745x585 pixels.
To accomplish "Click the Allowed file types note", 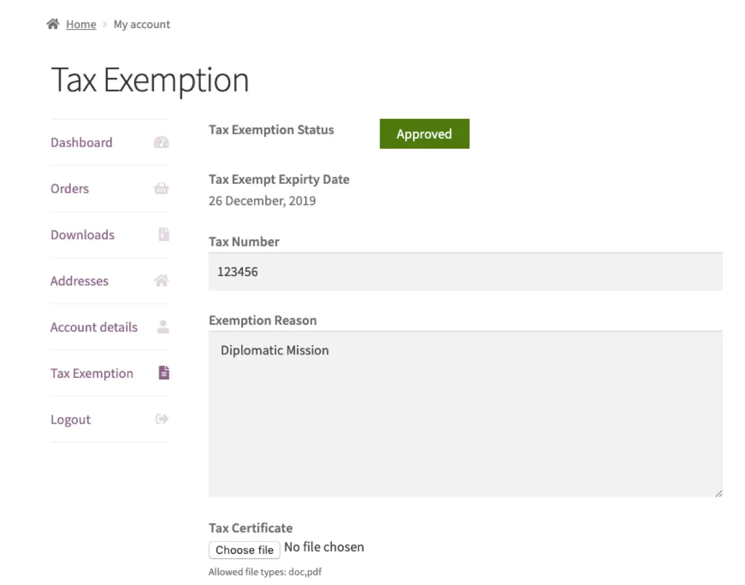I will click(x=265, y=572).
